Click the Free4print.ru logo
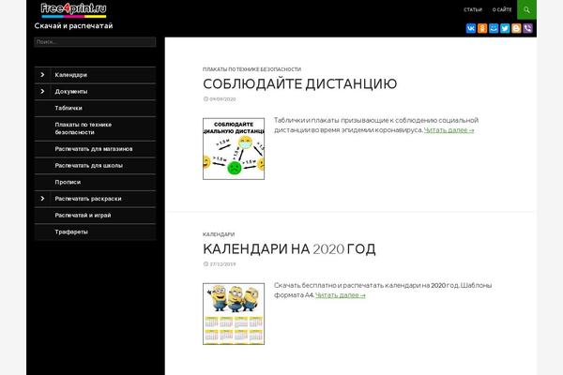The width and height of the screenshot is (563, 375). (73, 9)
